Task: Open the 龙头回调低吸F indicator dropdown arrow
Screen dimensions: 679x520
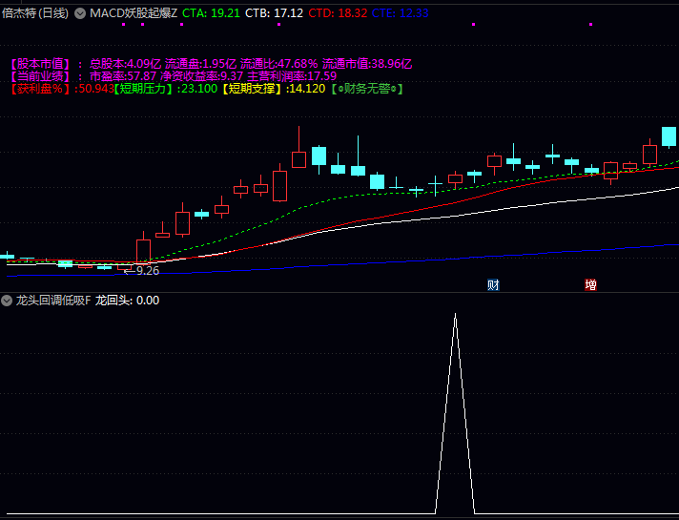Action: coord(7,301)
